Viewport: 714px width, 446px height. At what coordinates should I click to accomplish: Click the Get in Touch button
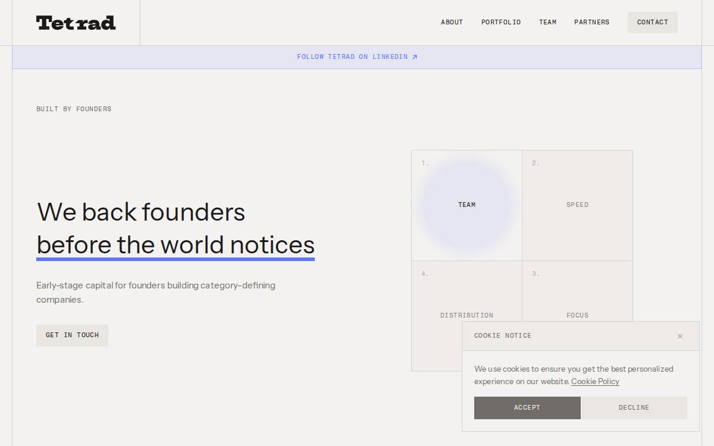[72, 335]
